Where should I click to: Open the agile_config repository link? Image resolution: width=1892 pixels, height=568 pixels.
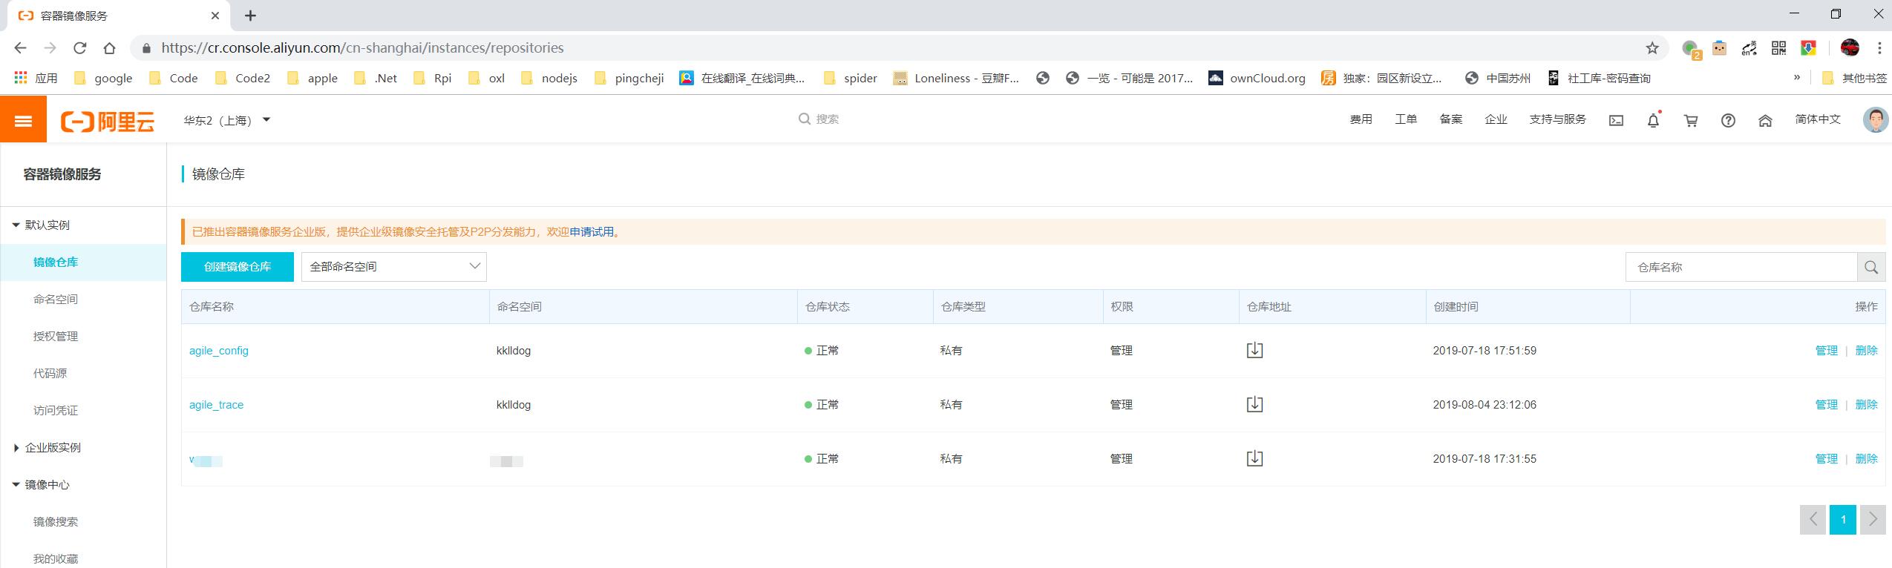click(x=219, y=351)
